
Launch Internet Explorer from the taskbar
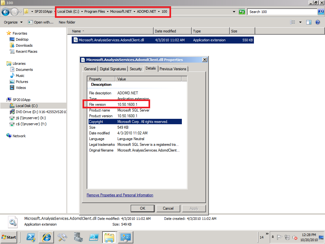[47, 237]
